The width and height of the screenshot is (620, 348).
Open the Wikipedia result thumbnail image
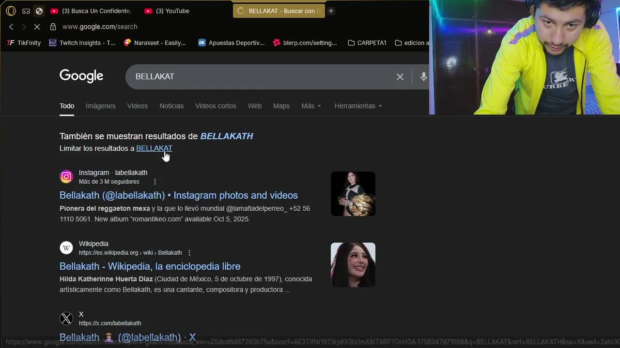pyautogui.click(x=353, y=265)
